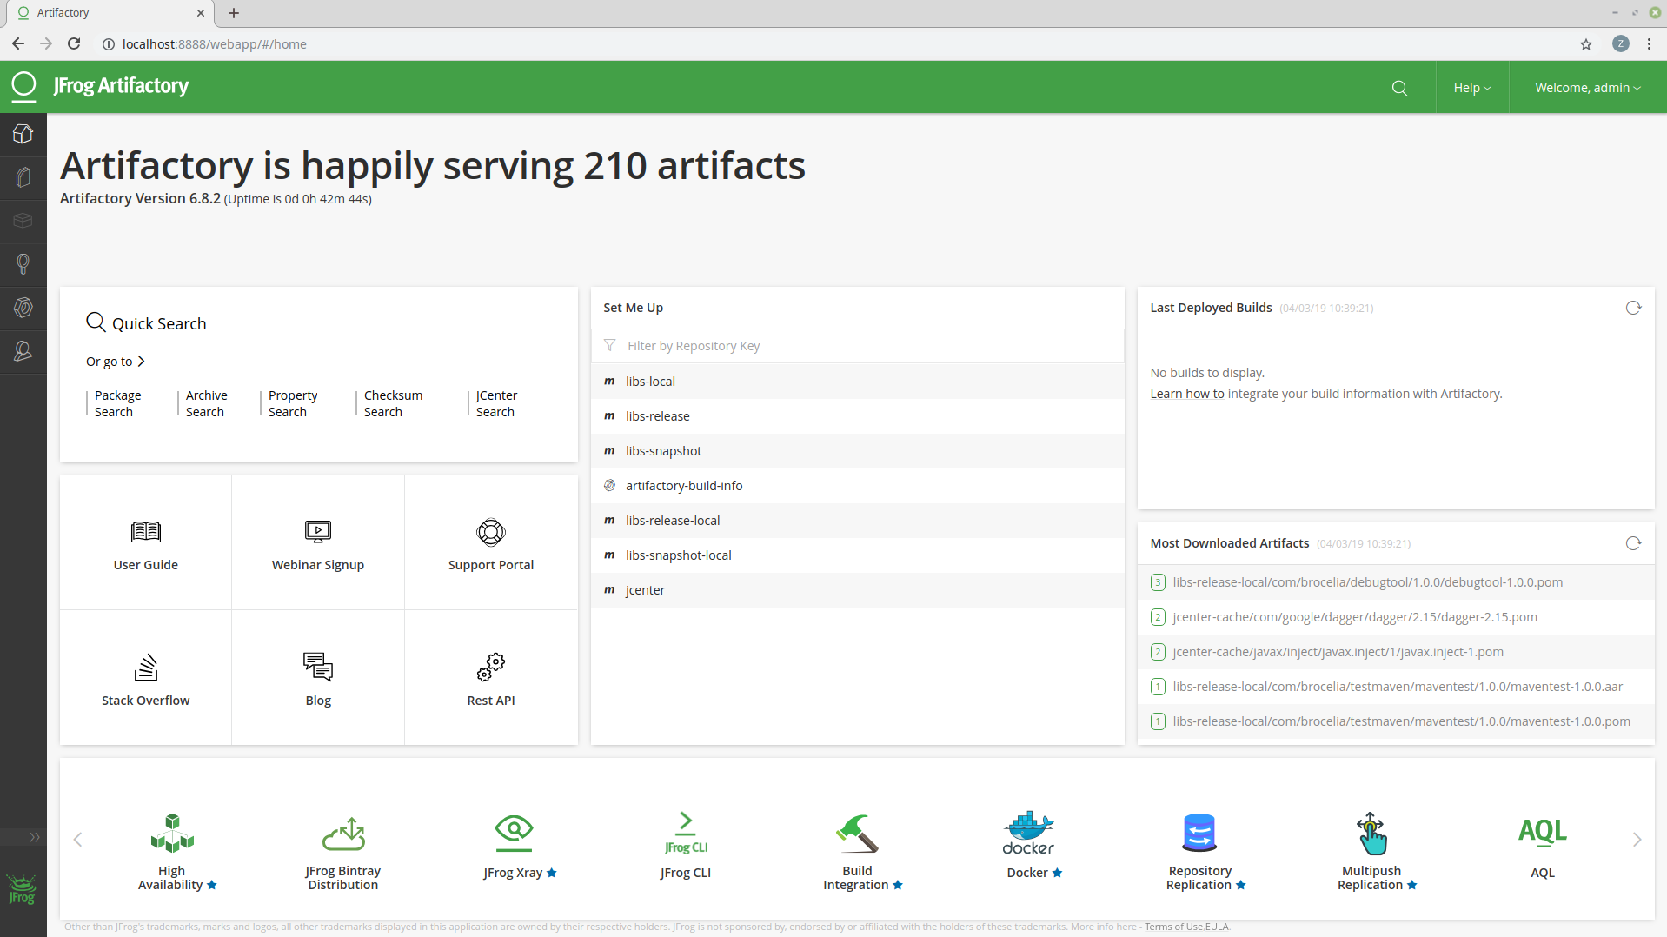
Task: Open the Builds box icon in sidebar
Action: (x=23, y=221)
